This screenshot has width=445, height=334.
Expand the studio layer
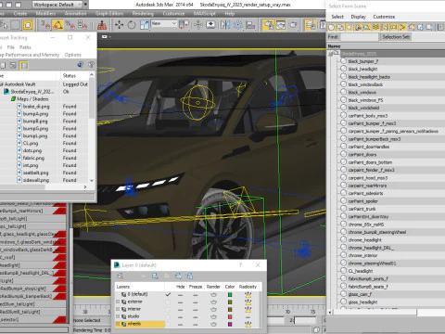click(x=118, y=316)
